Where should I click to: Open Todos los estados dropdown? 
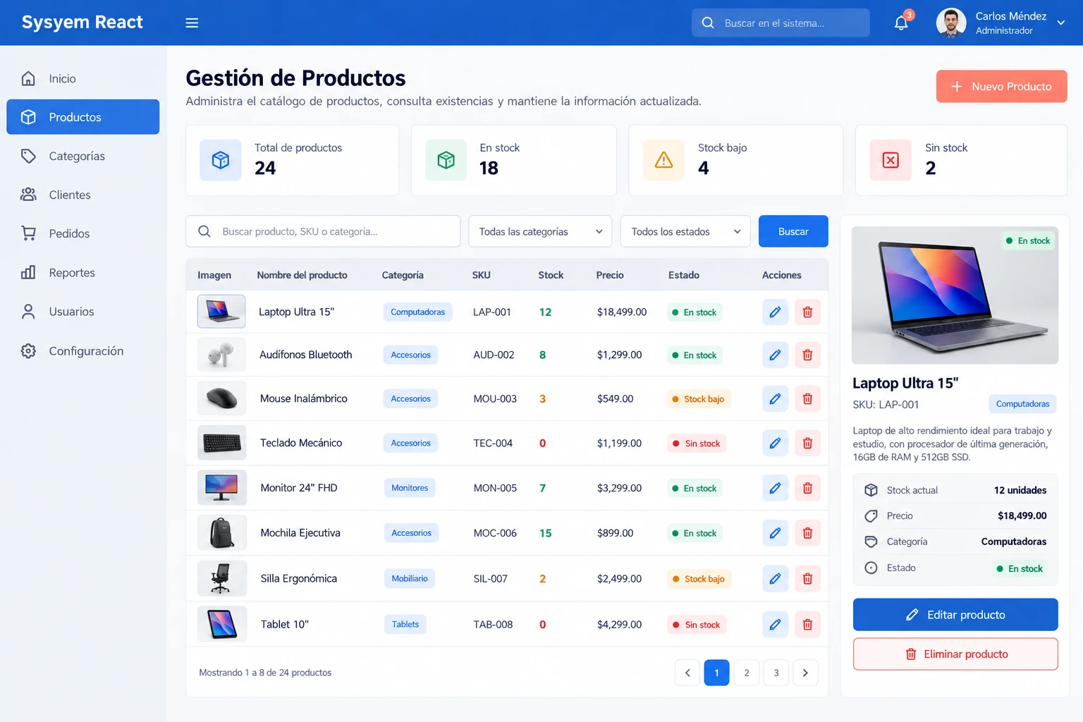coord(685,231)
